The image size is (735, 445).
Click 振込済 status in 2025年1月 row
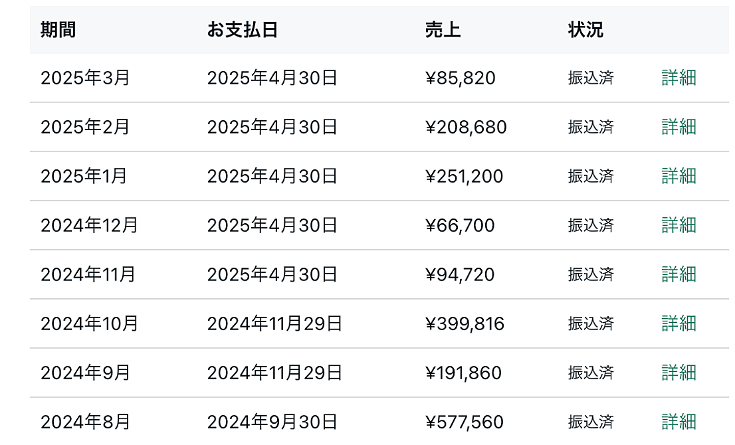[591, 176]
